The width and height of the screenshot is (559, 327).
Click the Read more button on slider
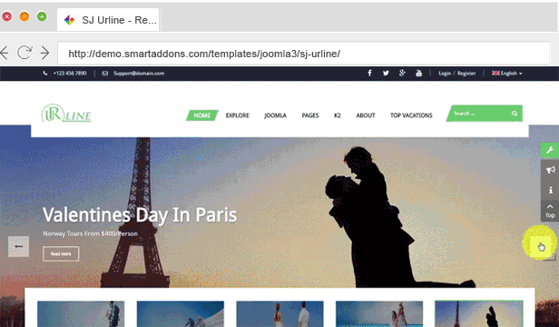coord(61,253)
